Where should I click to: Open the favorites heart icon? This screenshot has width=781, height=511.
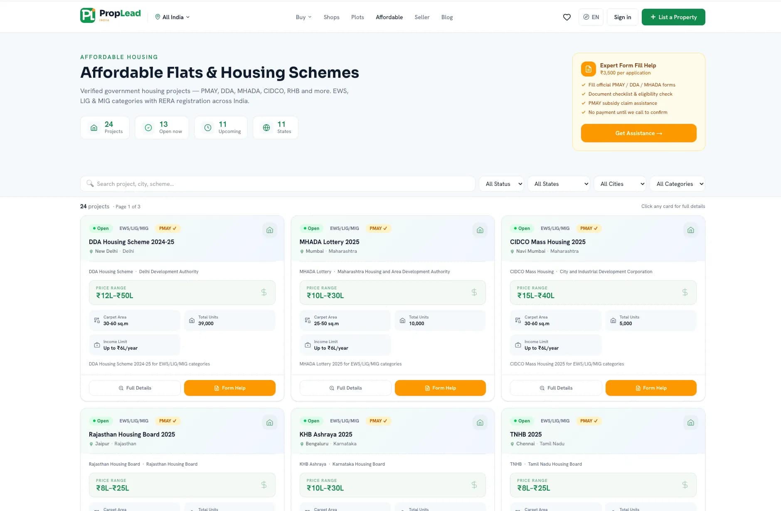point(567,17)
